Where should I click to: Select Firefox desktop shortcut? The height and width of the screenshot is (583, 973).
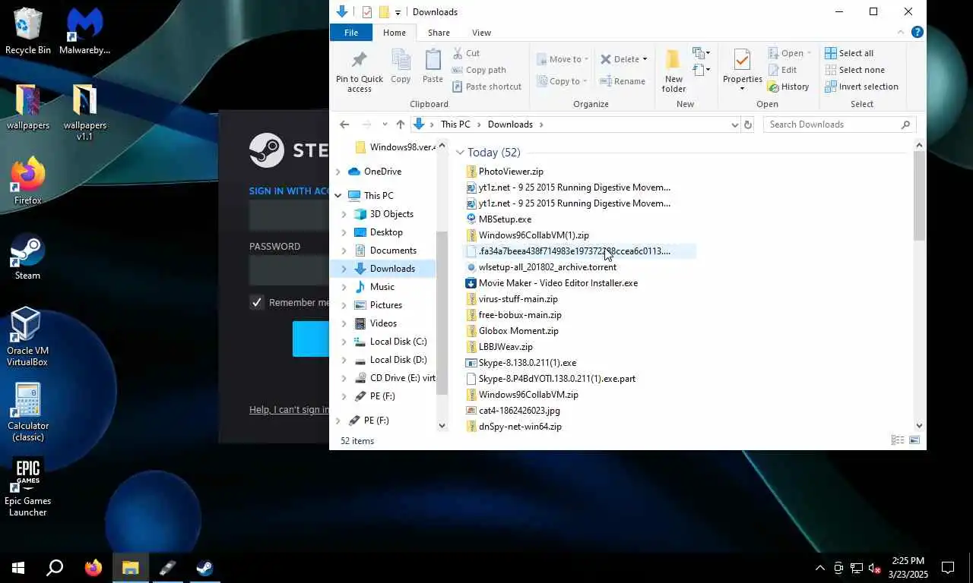[28, 182]
